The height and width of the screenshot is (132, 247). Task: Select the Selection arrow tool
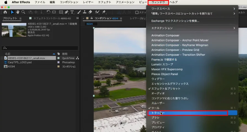point(12,12)
